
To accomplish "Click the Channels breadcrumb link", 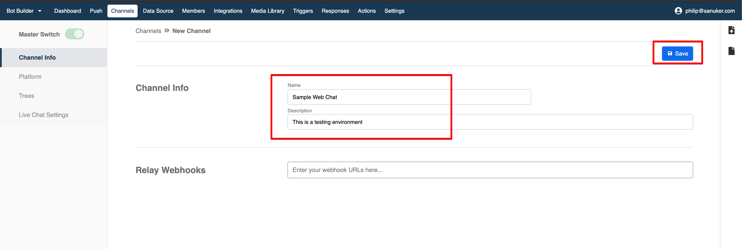I will pyautogui.click(x=148, y=31).
